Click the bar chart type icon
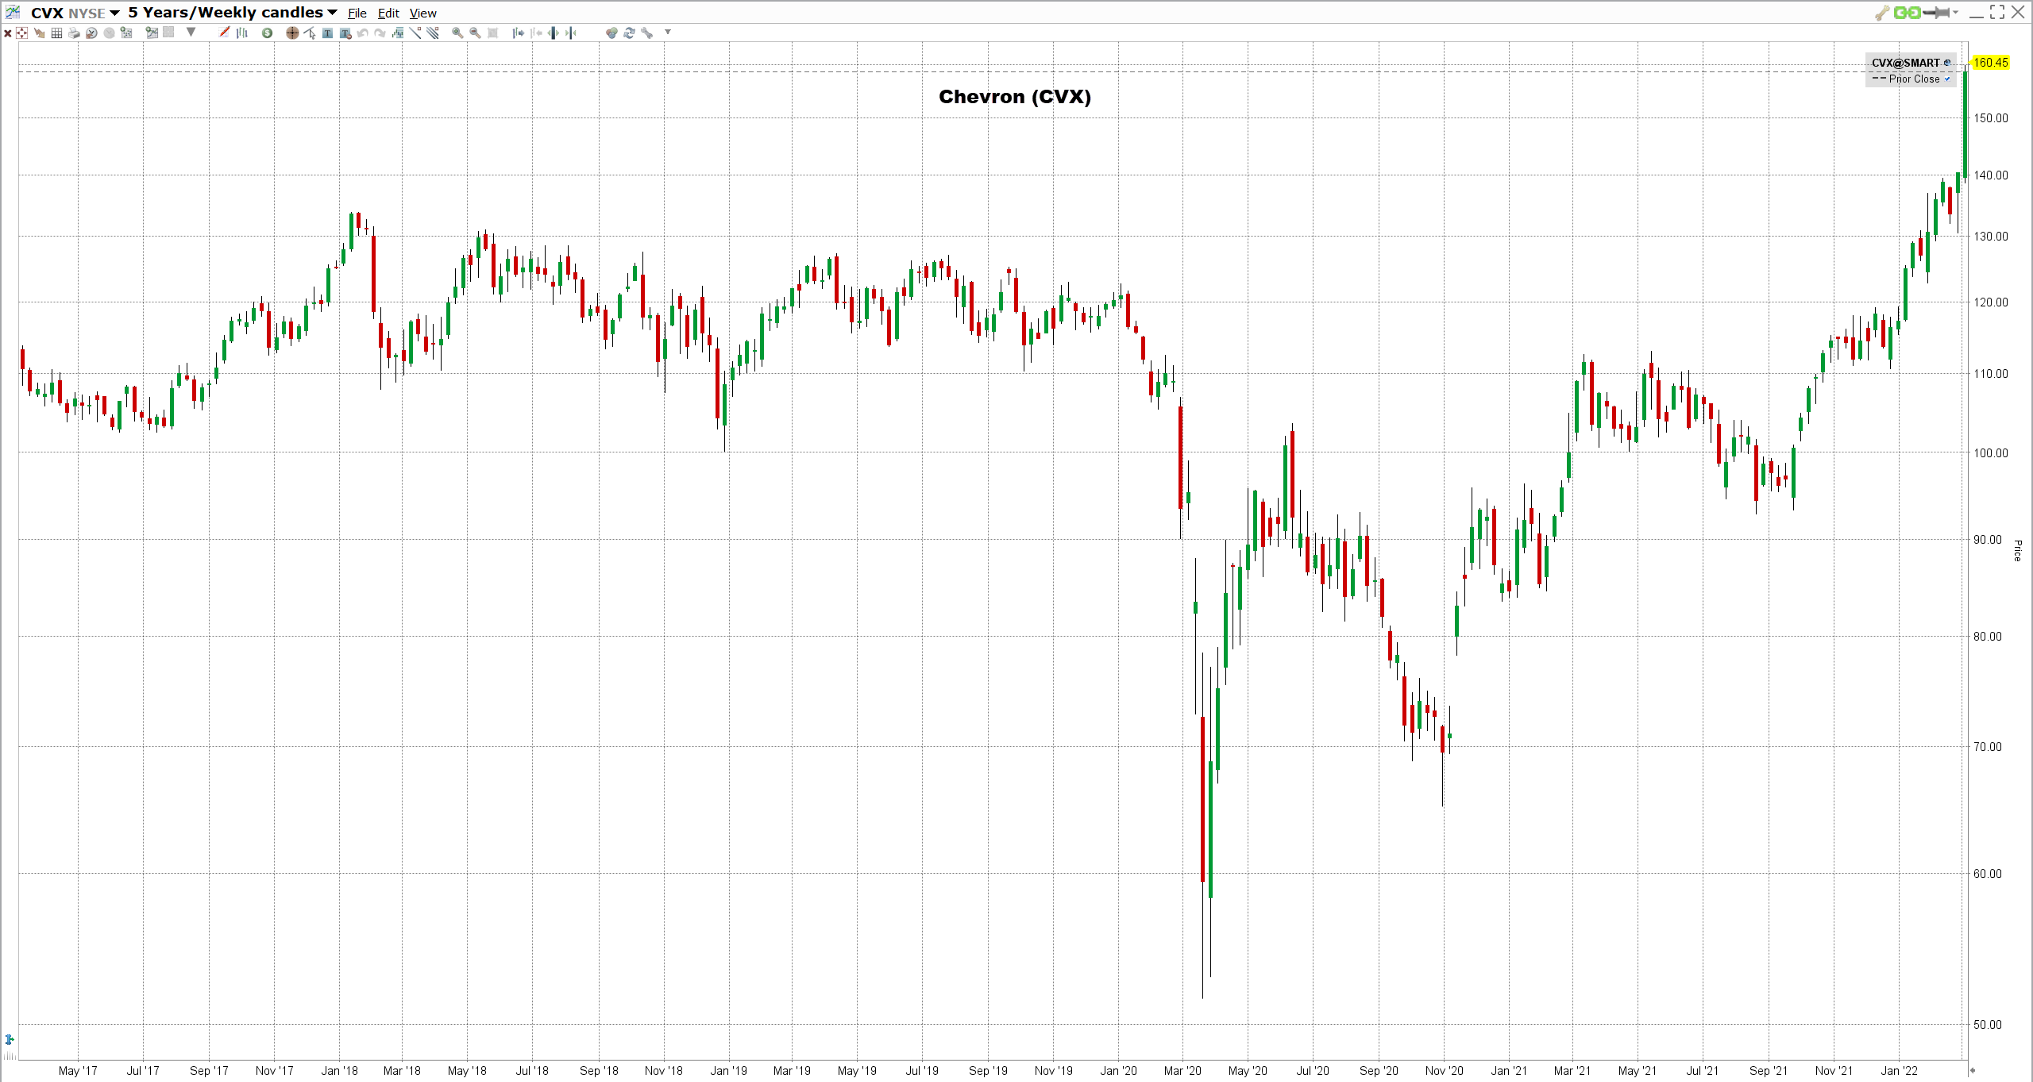Screen dimensions: 2033x1082 (x=242, y=33)
